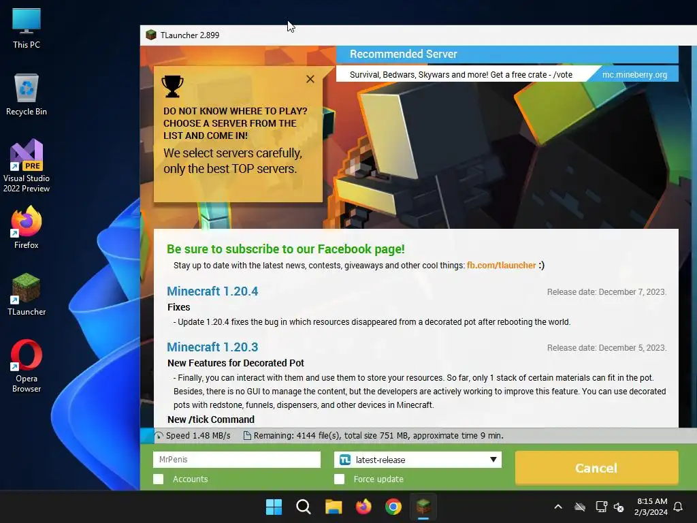697x523 pixels.
Task: Open the latest-release version dropdown
Action: 418,460
